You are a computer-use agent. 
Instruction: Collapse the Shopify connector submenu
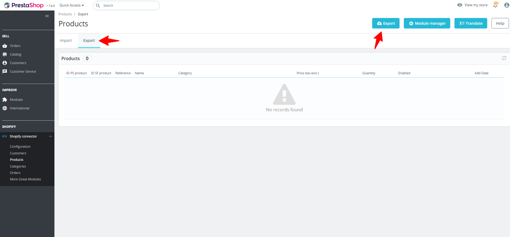50,136
